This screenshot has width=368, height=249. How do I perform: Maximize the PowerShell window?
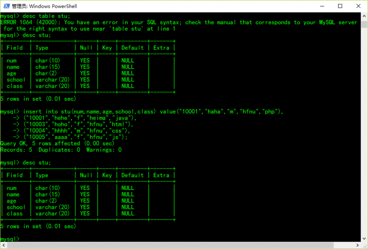(340, 6)
